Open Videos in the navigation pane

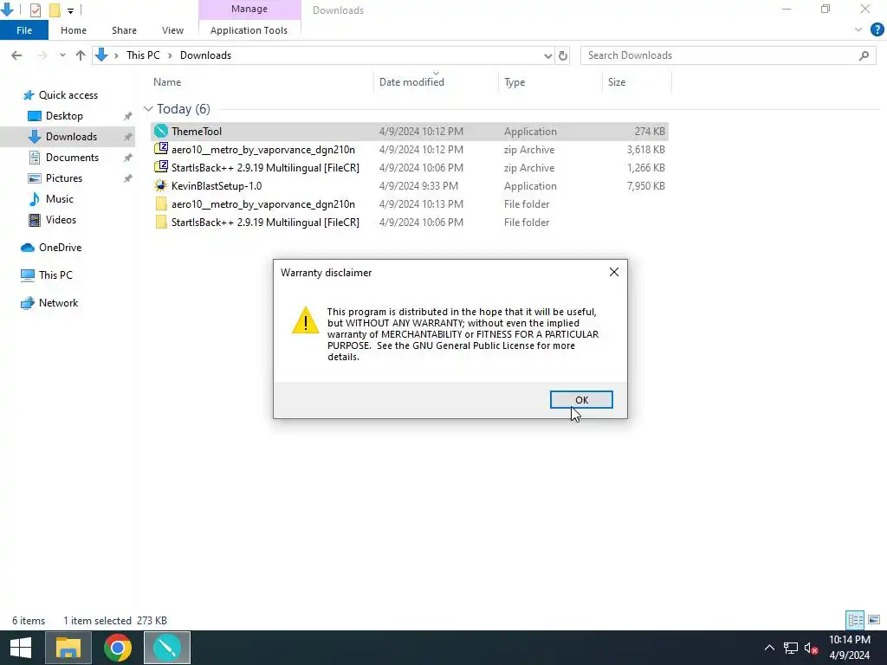coord(61,220)
